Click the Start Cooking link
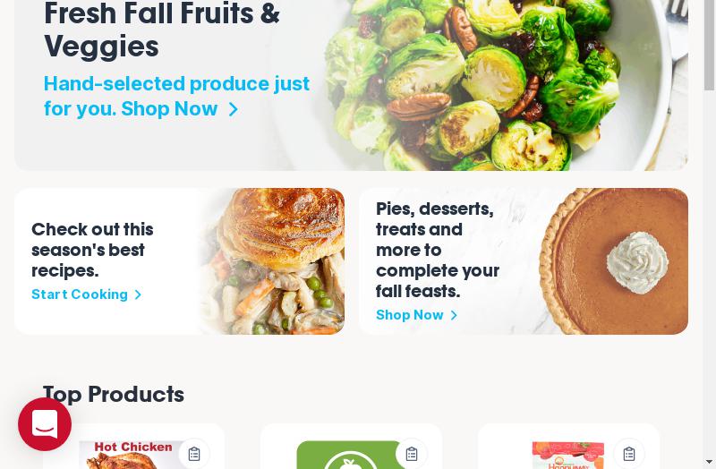The width and height of the screenshot is (716, 469). (x=80, y=294)
